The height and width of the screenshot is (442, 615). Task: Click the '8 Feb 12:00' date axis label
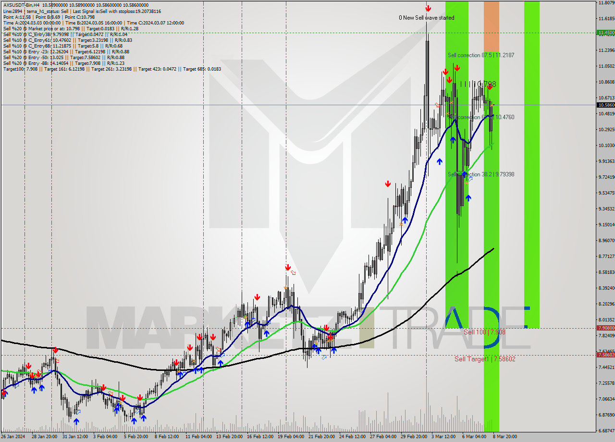pyautogui.click(x=166, y=436)
